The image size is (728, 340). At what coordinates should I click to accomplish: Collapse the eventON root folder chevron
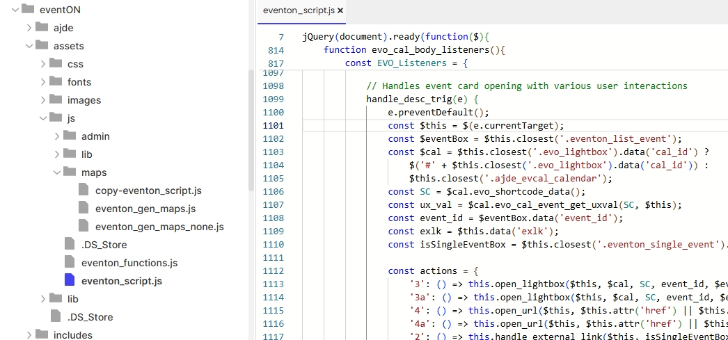tap(15, 10)
